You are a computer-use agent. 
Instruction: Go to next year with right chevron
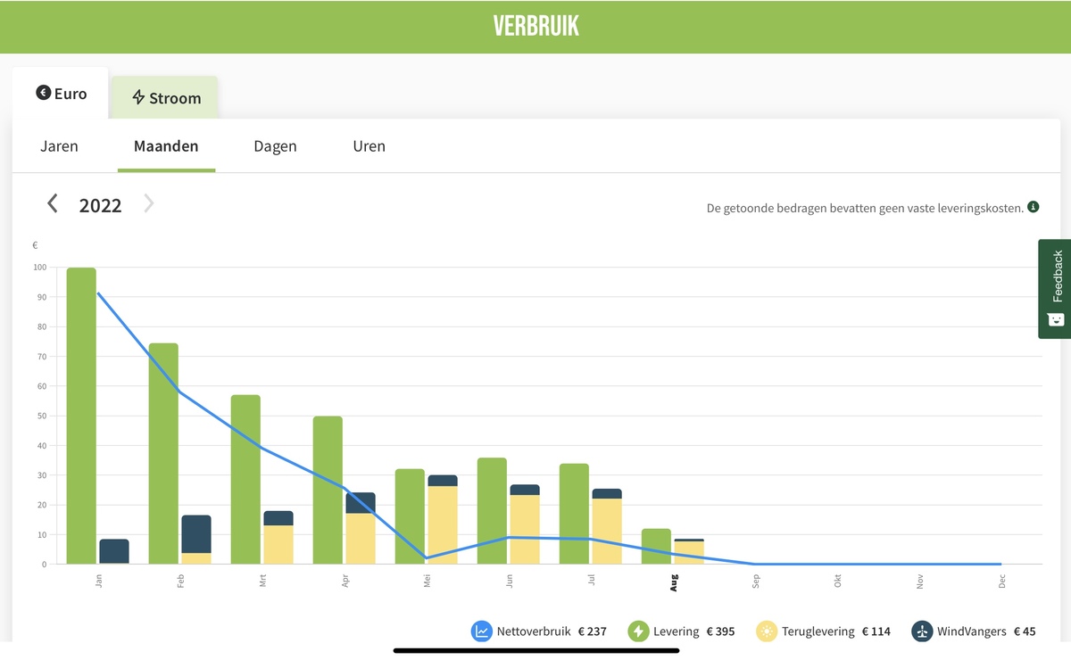pyautogui.click(x=149, y=204)
